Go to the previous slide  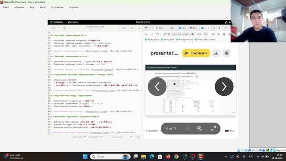click(x=157, y=86)
